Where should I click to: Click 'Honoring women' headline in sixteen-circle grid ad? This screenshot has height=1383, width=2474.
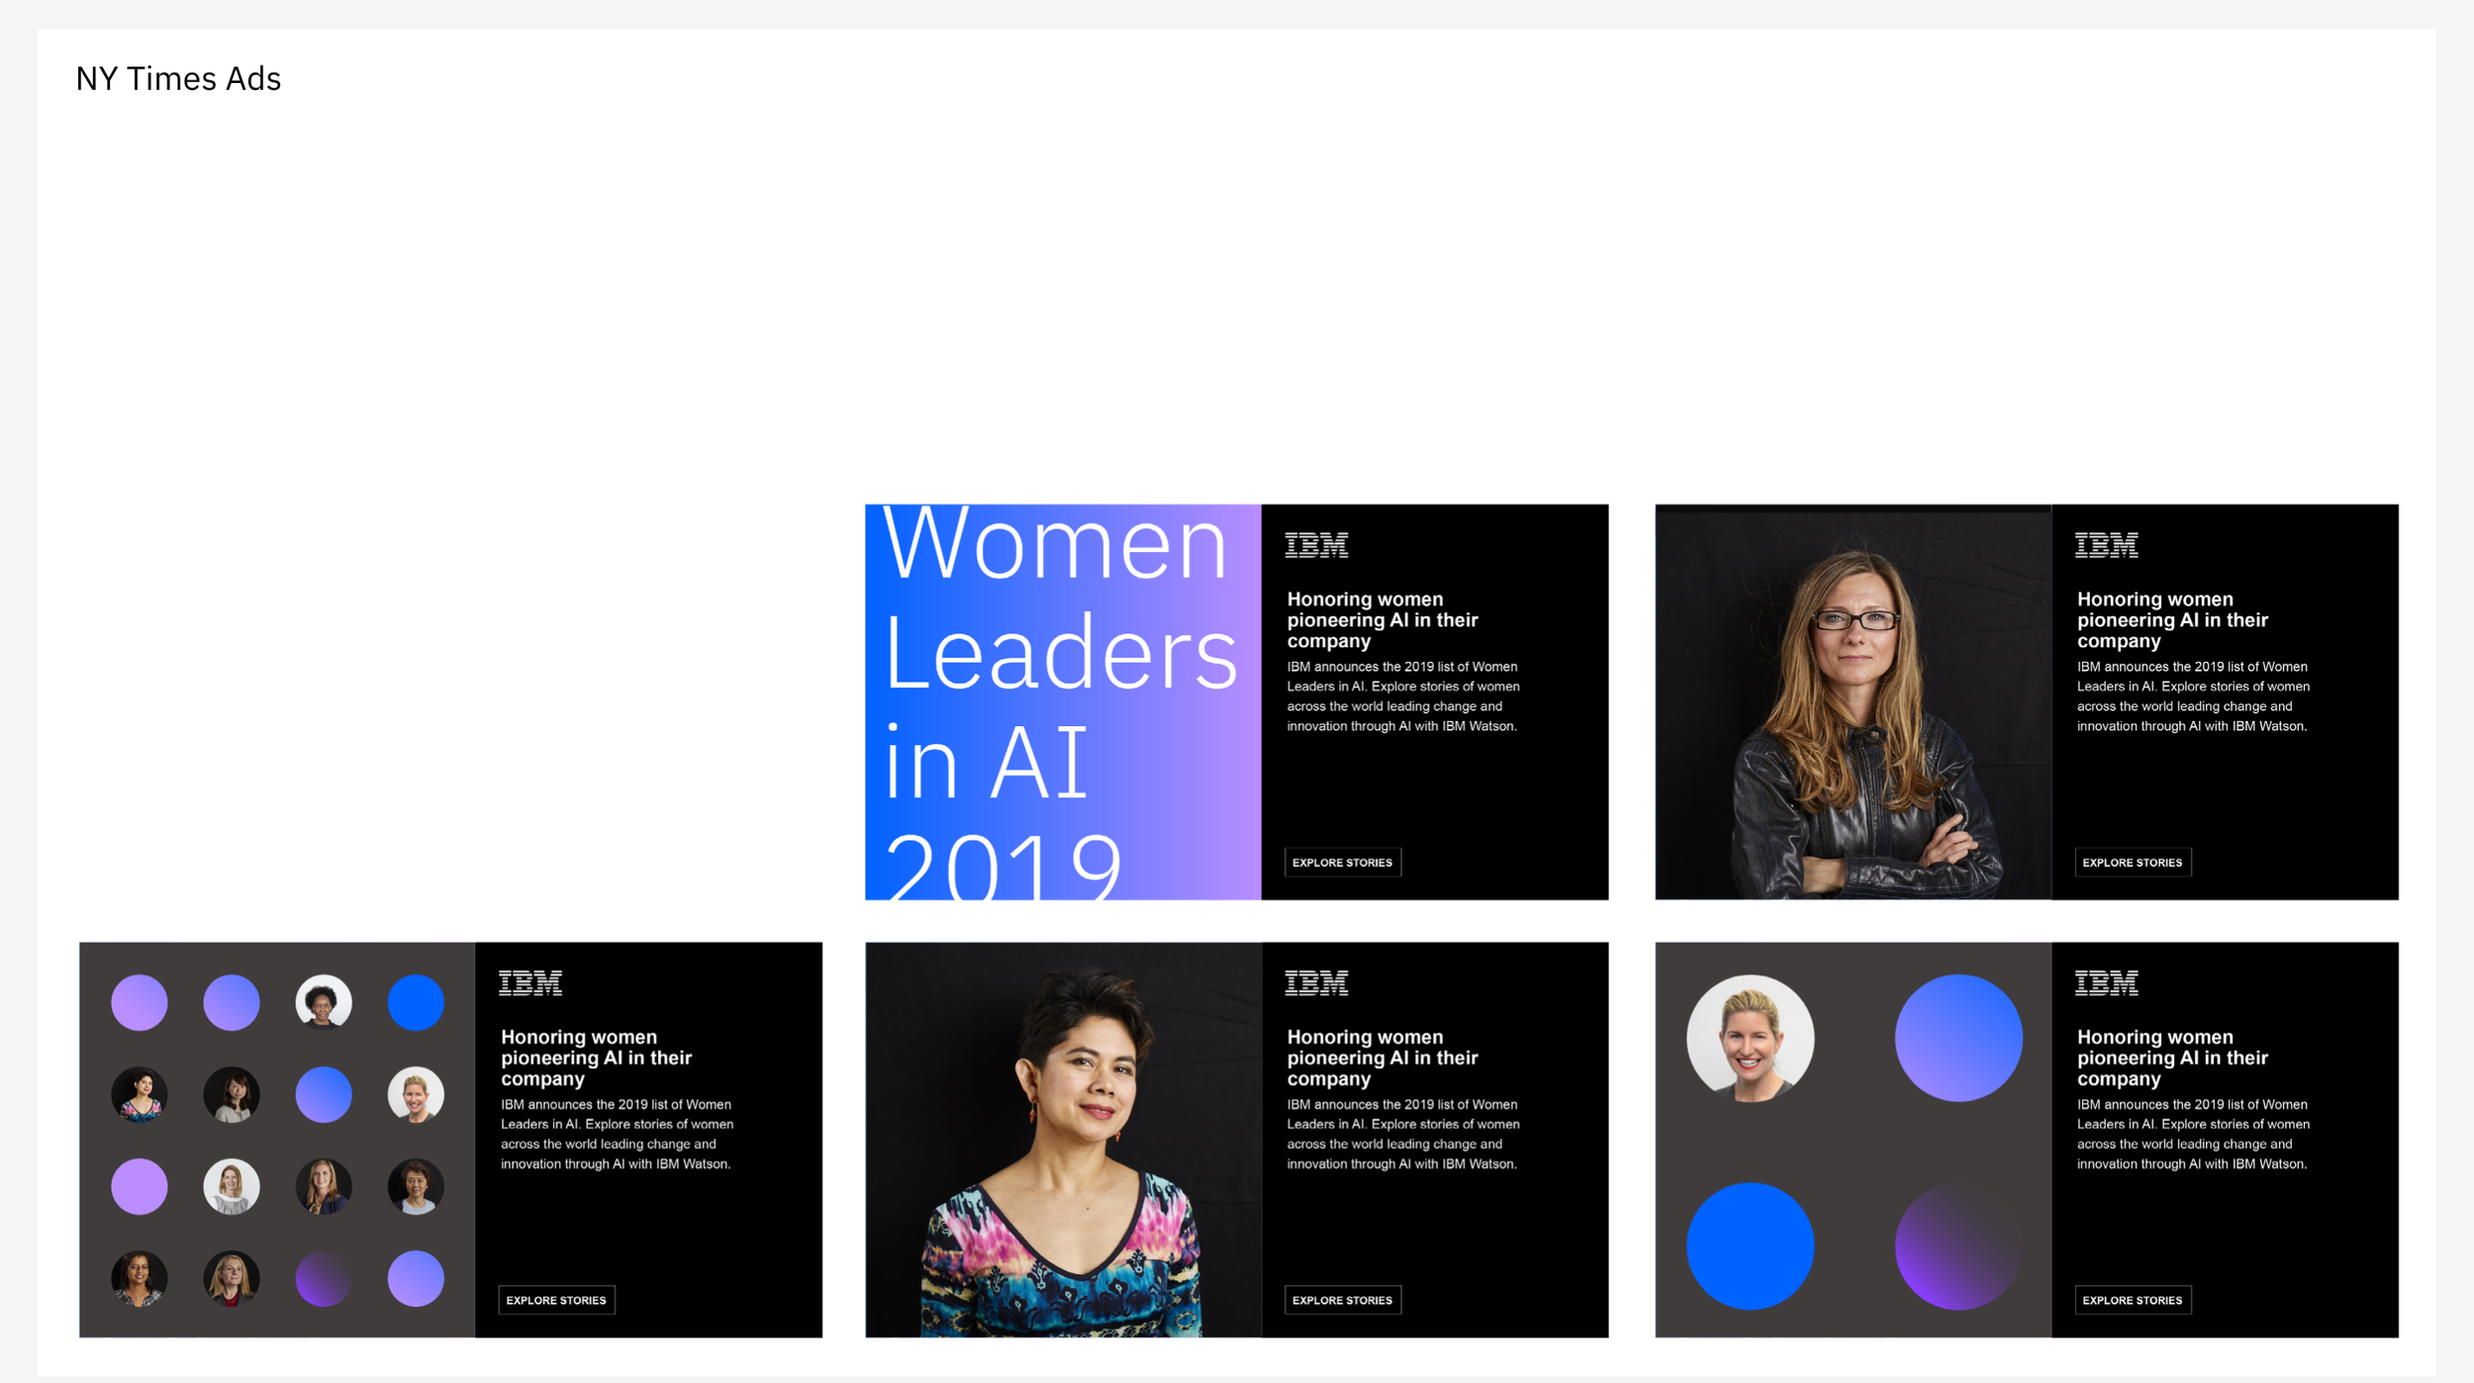click(x=596, y=1058)
